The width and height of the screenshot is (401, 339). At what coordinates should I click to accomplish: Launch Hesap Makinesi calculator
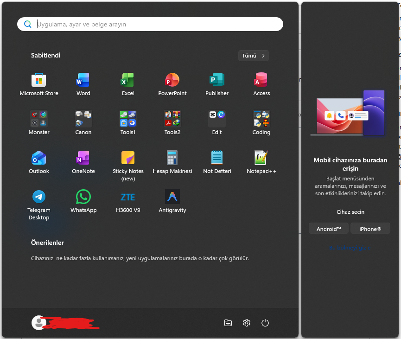point(172,162)
